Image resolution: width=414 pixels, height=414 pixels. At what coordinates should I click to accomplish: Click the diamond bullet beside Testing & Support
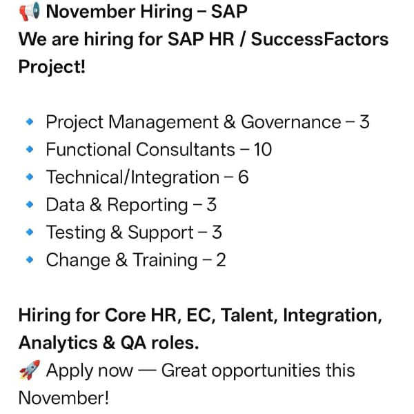click(29, 233)
